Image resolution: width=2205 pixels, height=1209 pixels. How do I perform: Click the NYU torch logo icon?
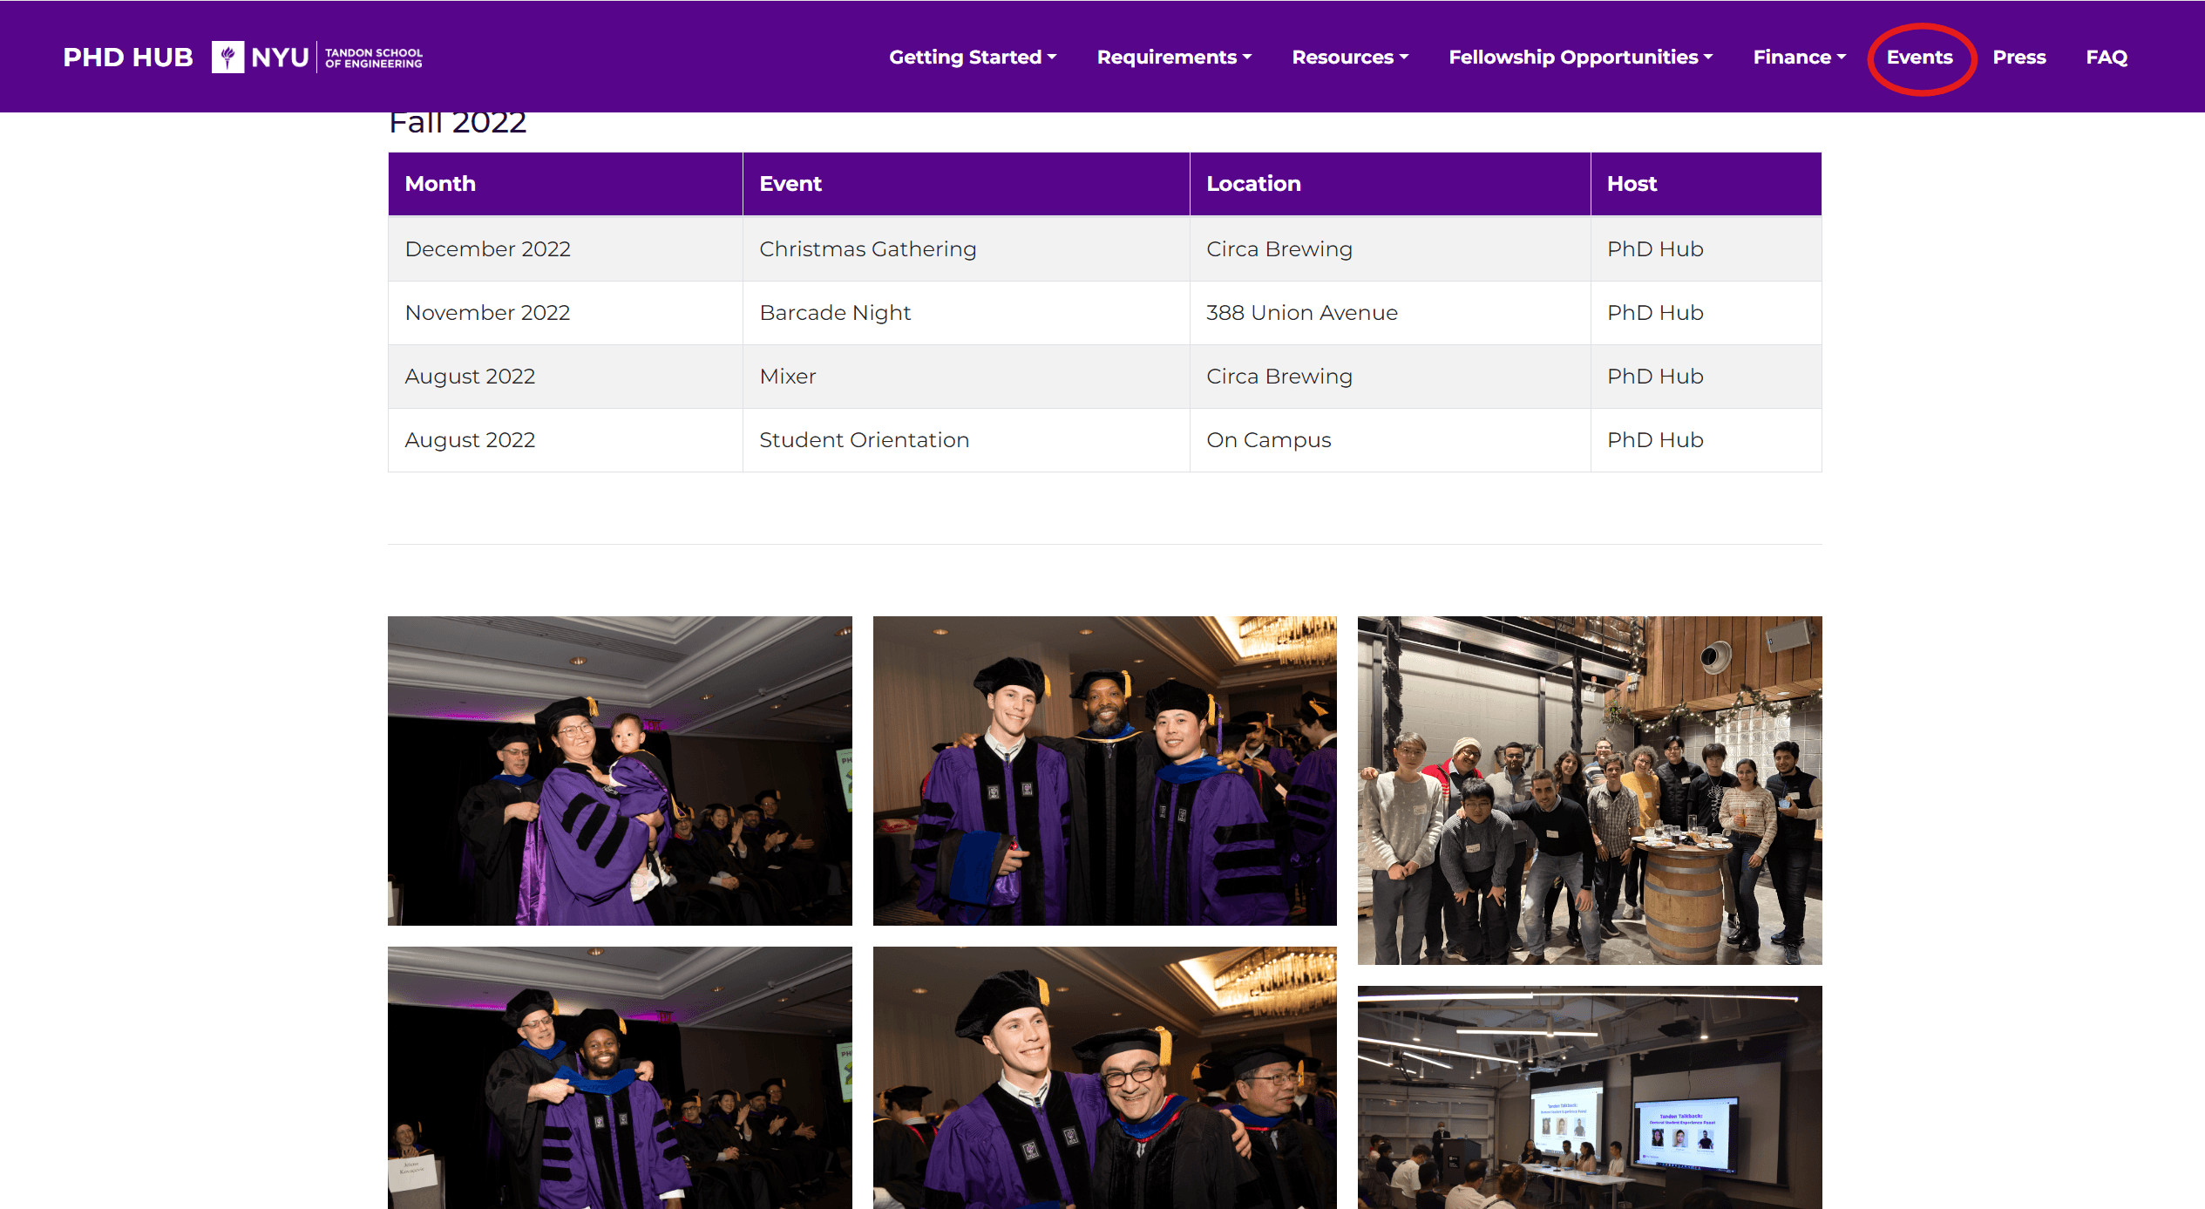(227, 58)
